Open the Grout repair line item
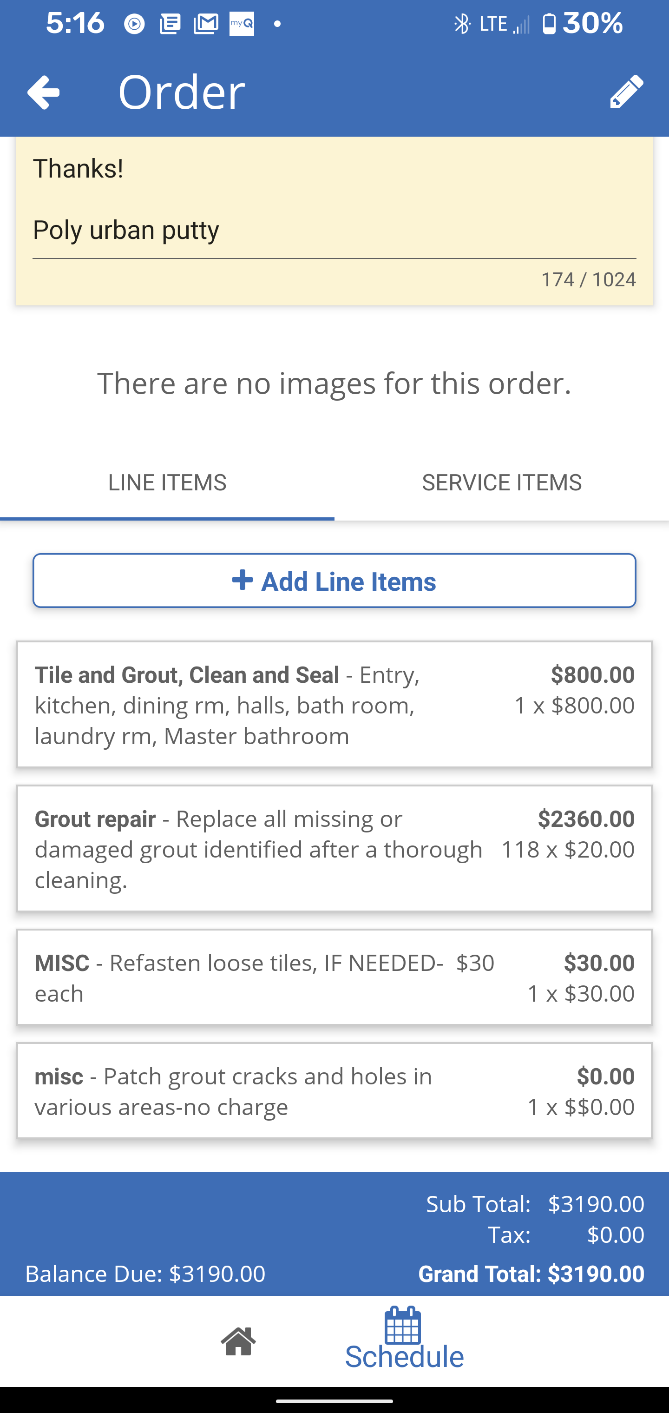Viewport: 669px width, 1413px height. (334, 849)
